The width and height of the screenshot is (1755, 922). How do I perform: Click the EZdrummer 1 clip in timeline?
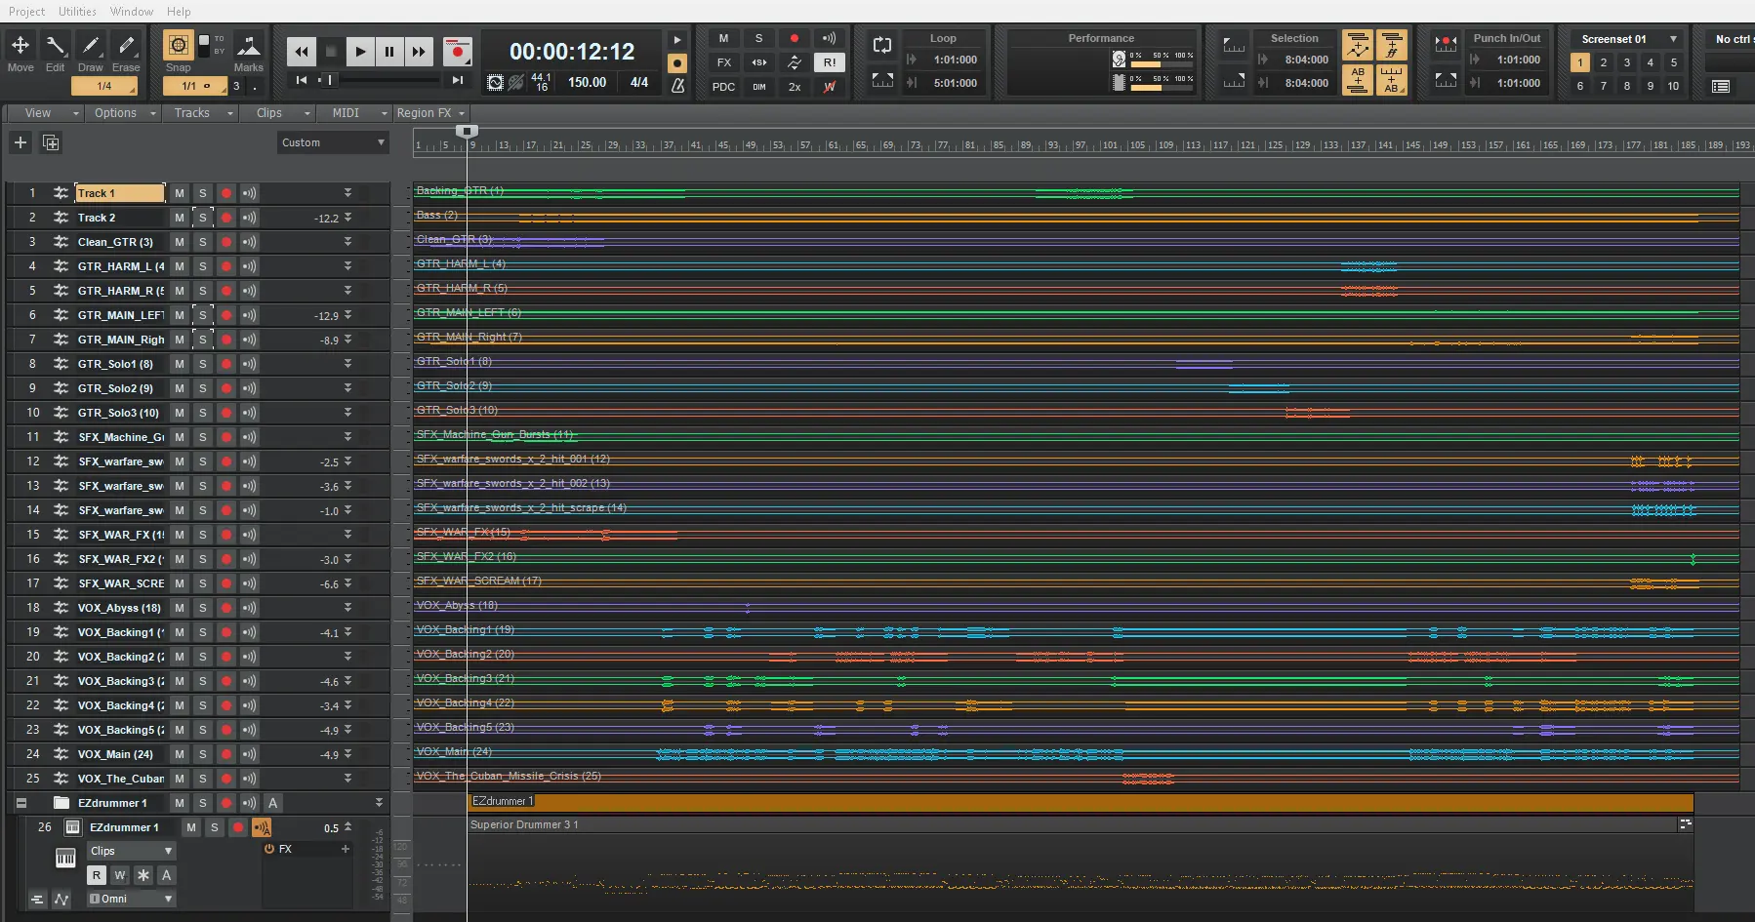click(x=1081, y=801)
